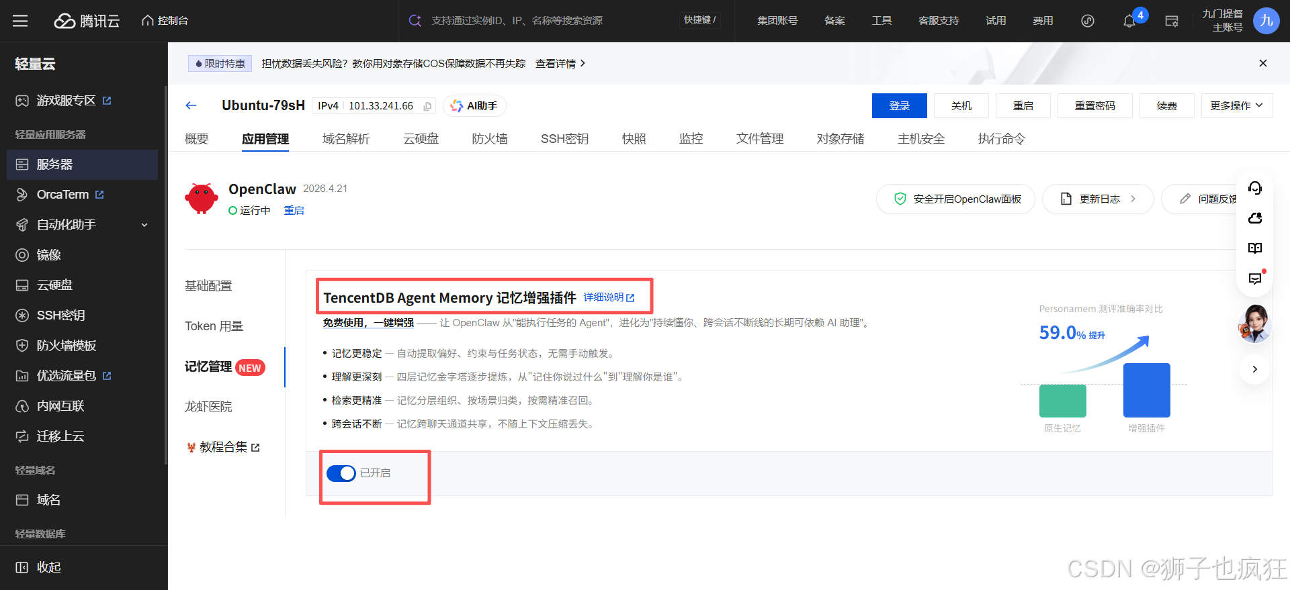This screenshot has height=590, width=1290.
Task: Open the cloud shell window icon
Action: tap(1172, 21)
